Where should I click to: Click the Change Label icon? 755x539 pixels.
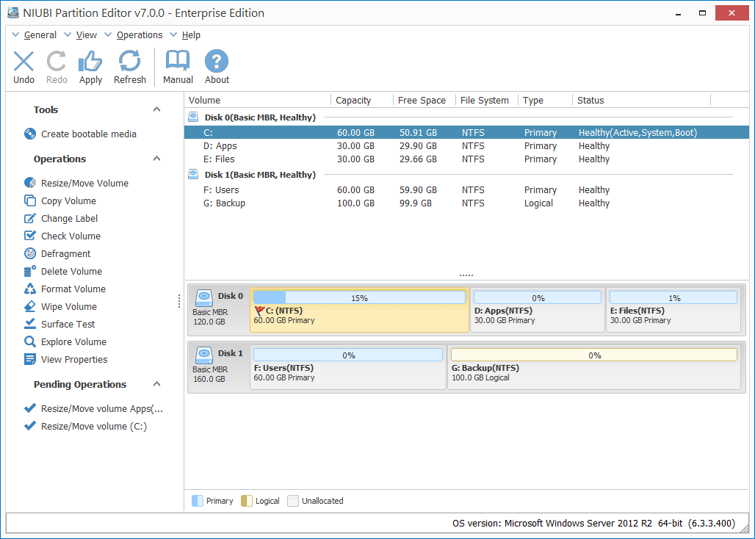tap(30, 219)
